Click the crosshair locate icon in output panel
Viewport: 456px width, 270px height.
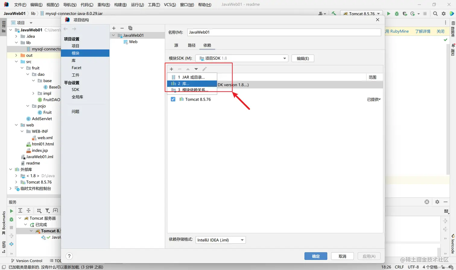click(427, 202)
